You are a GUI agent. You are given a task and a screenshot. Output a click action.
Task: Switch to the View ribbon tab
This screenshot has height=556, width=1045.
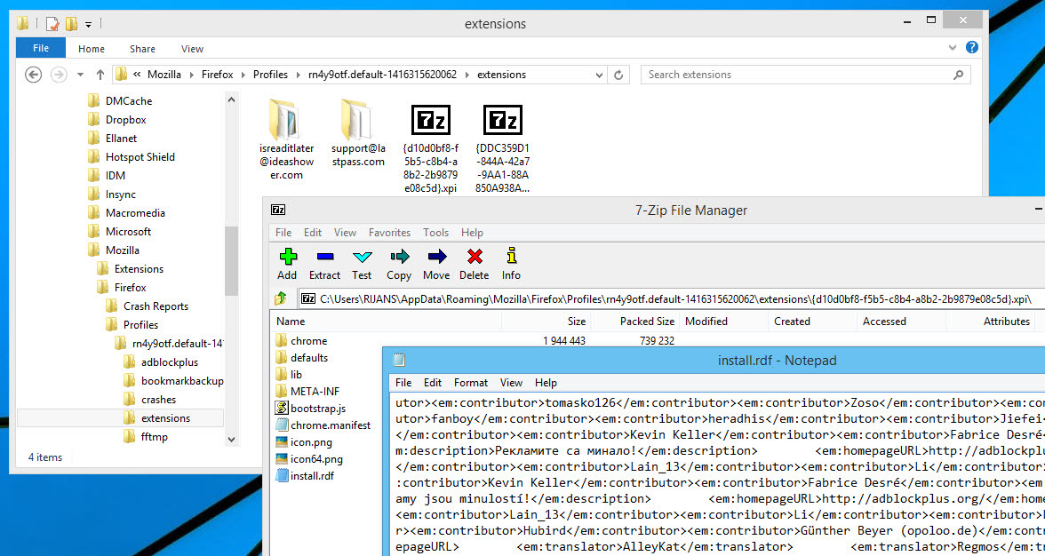192,48
